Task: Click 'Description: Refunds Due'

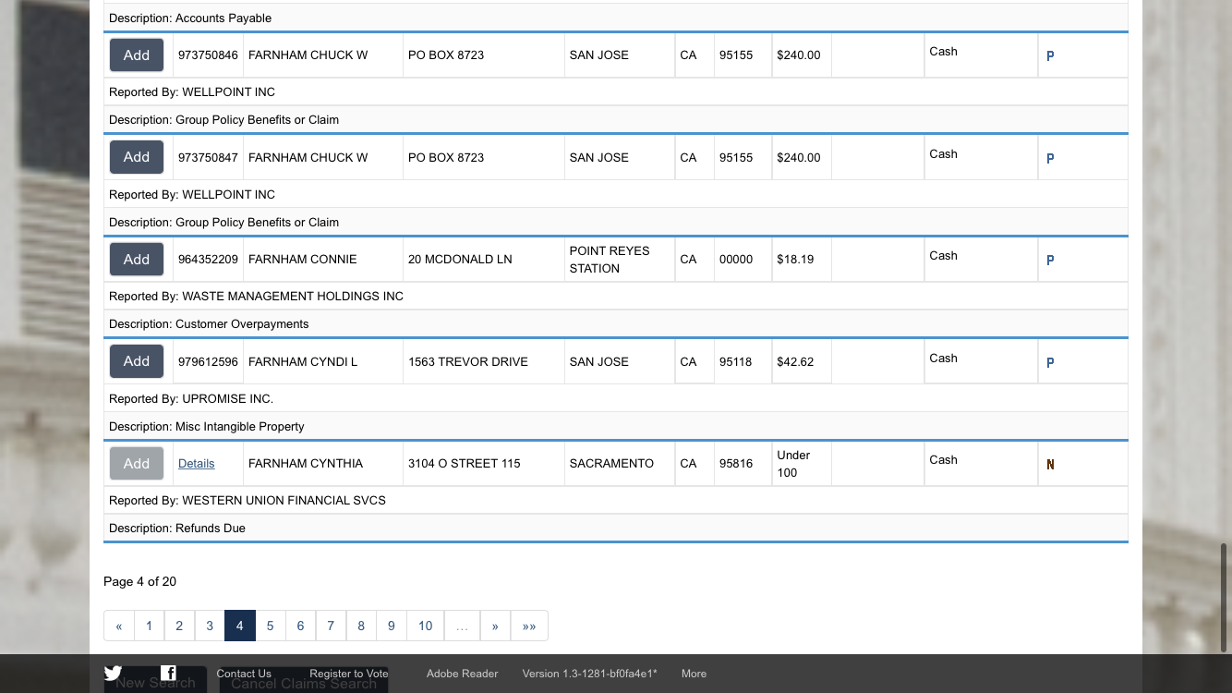Action: (177, 529)
